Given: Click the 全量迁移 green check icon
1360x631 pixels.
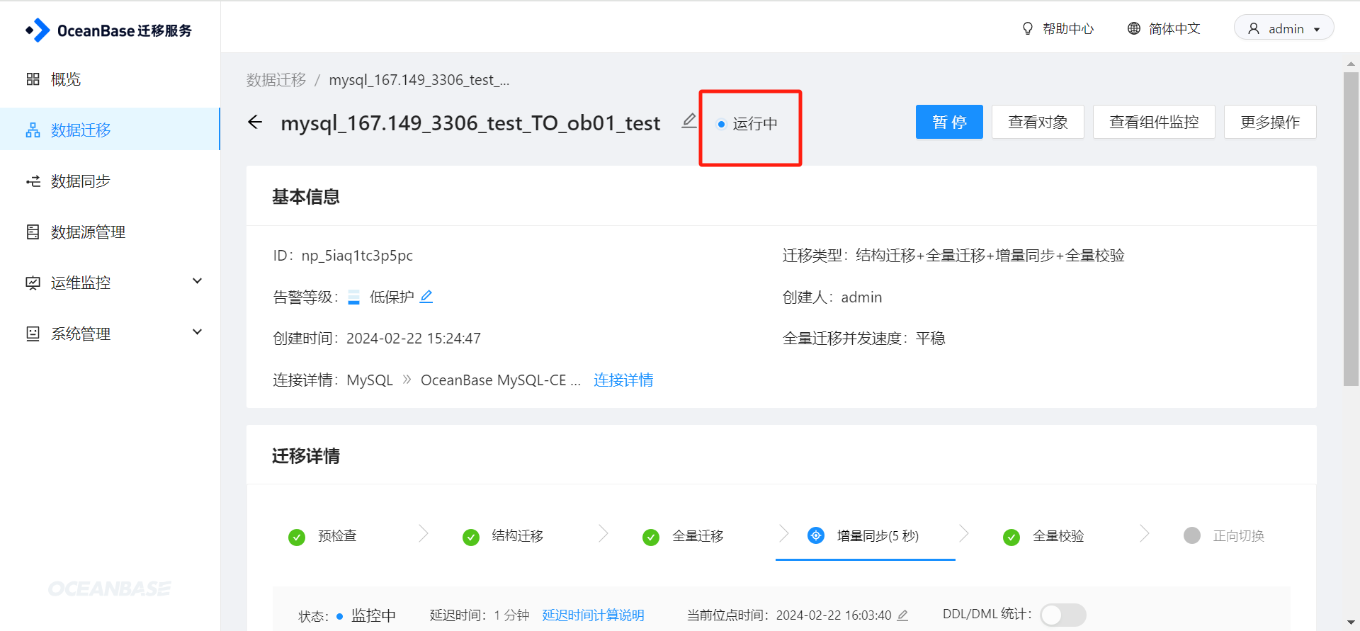Looking at the screenshot, I should 651,537.
